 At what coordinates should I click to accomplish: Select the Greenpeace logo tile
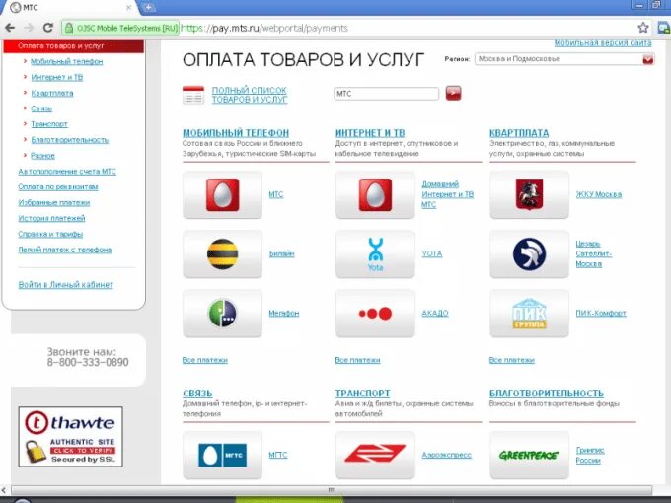point(529,455)
